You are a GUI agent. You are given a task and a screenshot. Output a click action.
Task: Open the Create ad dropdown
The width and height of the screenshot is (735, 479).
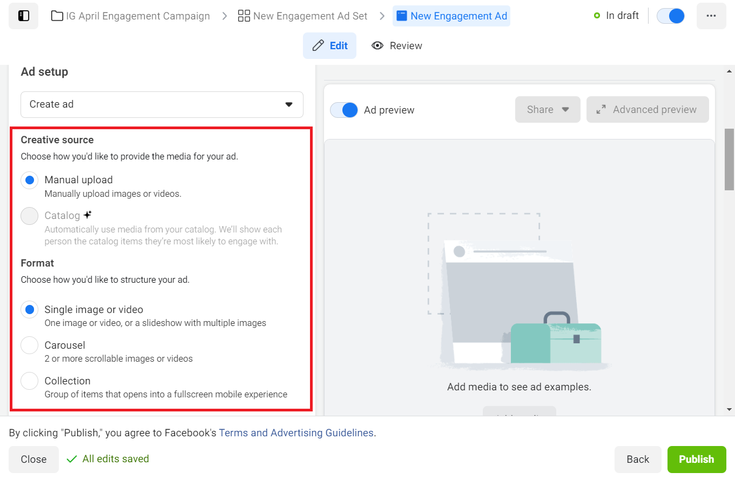(x=161, y=104)
